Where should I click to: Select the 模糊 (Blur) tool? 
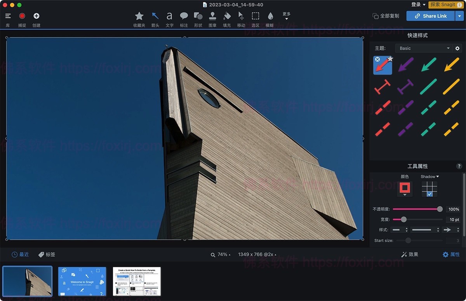[271, 16]
